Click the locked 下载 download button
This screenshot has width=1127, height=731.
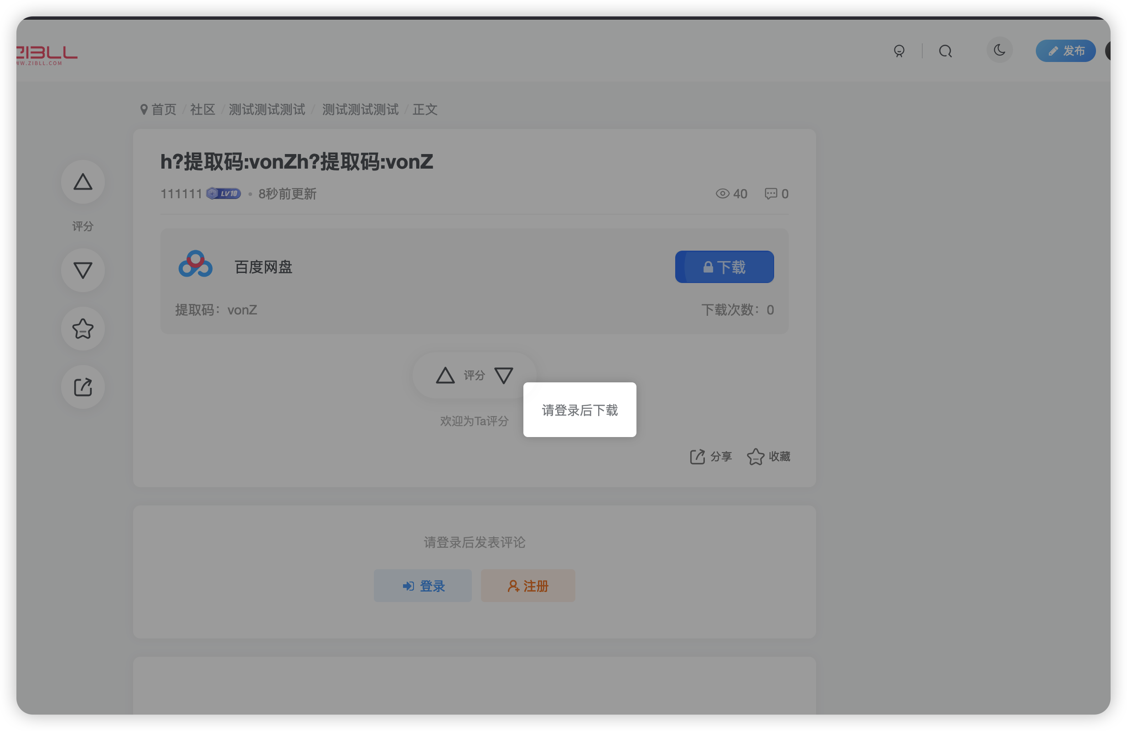pyautogui.click(x=724, y=267)
